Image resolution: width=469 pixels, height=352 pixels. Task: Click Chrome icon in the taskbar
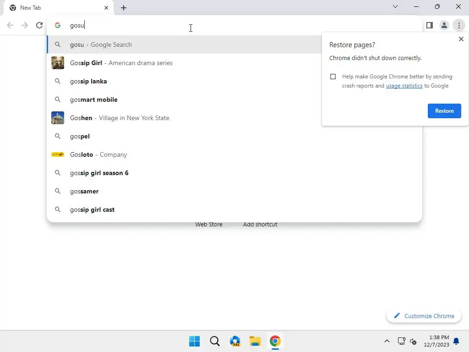(x=275, y=341)
